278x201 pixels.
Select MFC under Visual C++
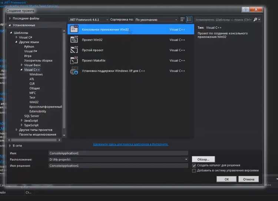[x=33, y=93]
